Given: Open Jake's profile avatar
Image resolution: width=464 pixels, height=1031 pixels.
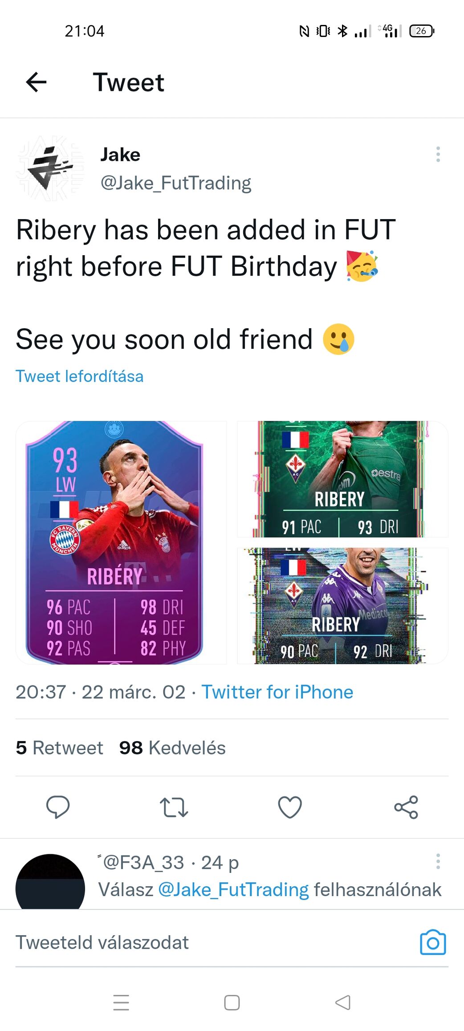Looking at the screenshot, I should [50, 169].
